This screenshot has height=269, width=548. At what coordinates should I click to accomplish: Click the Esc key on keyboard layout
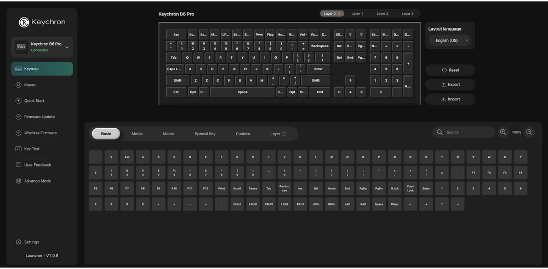pyautogui.click(x=176, y=35)
